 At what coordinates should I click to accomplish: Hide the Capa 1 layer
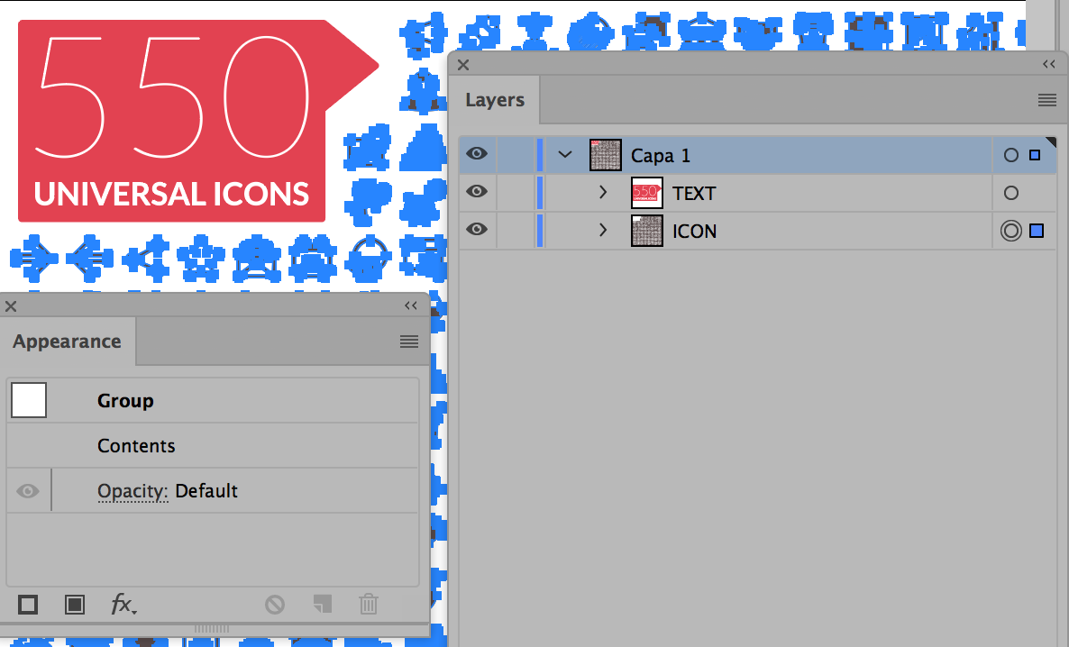coord(477,153)
